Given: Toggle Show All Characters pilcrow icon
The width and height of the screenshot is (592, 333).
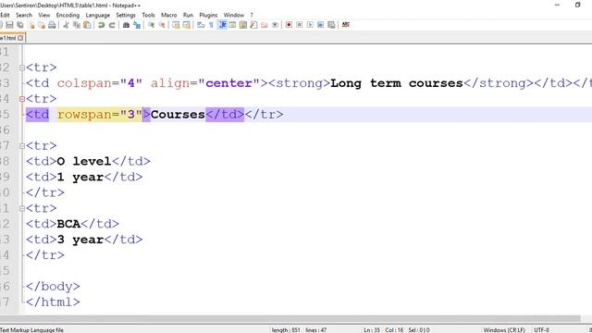Looking at the screenshot, I should 212,25.
